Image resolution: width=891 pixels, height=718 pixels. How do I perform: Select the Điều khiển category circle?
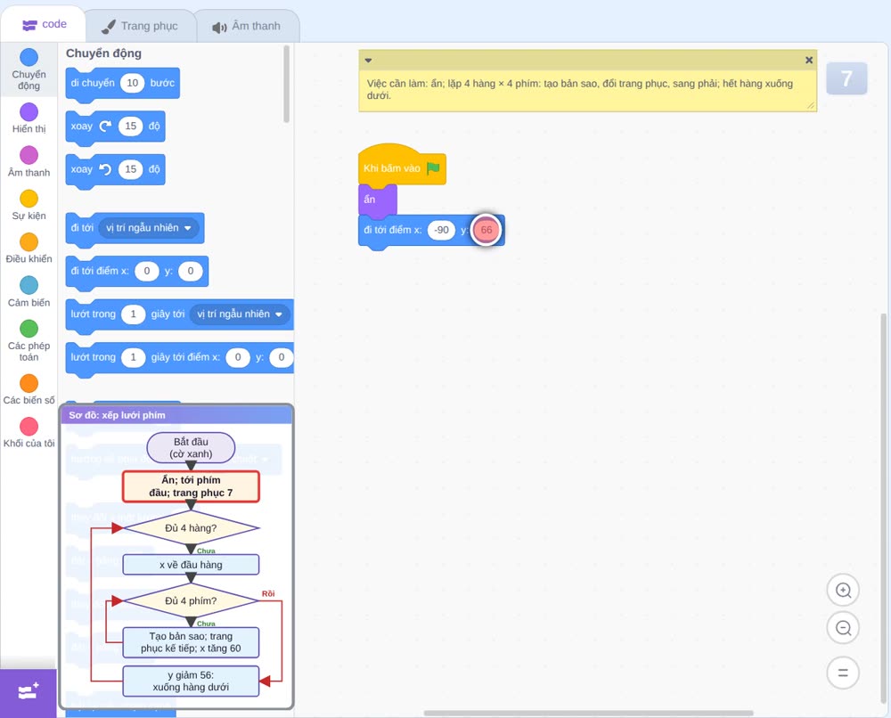click(29, 242)
